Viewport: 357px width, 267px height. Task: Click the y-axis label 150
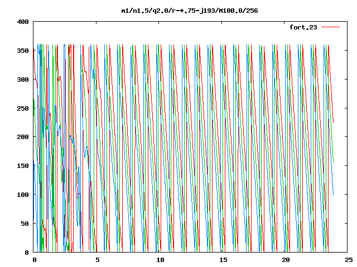pyautogui.click(x=23, y=166)
